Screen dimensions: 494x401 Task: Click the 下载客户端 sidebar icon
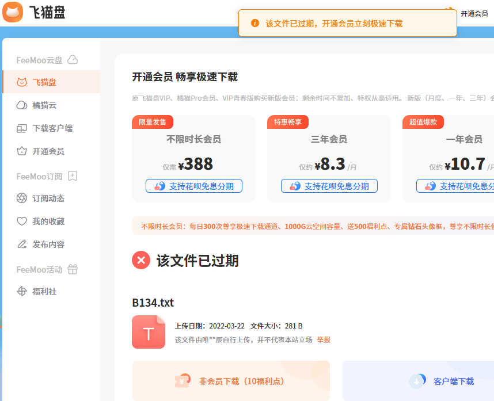point(22,128)
